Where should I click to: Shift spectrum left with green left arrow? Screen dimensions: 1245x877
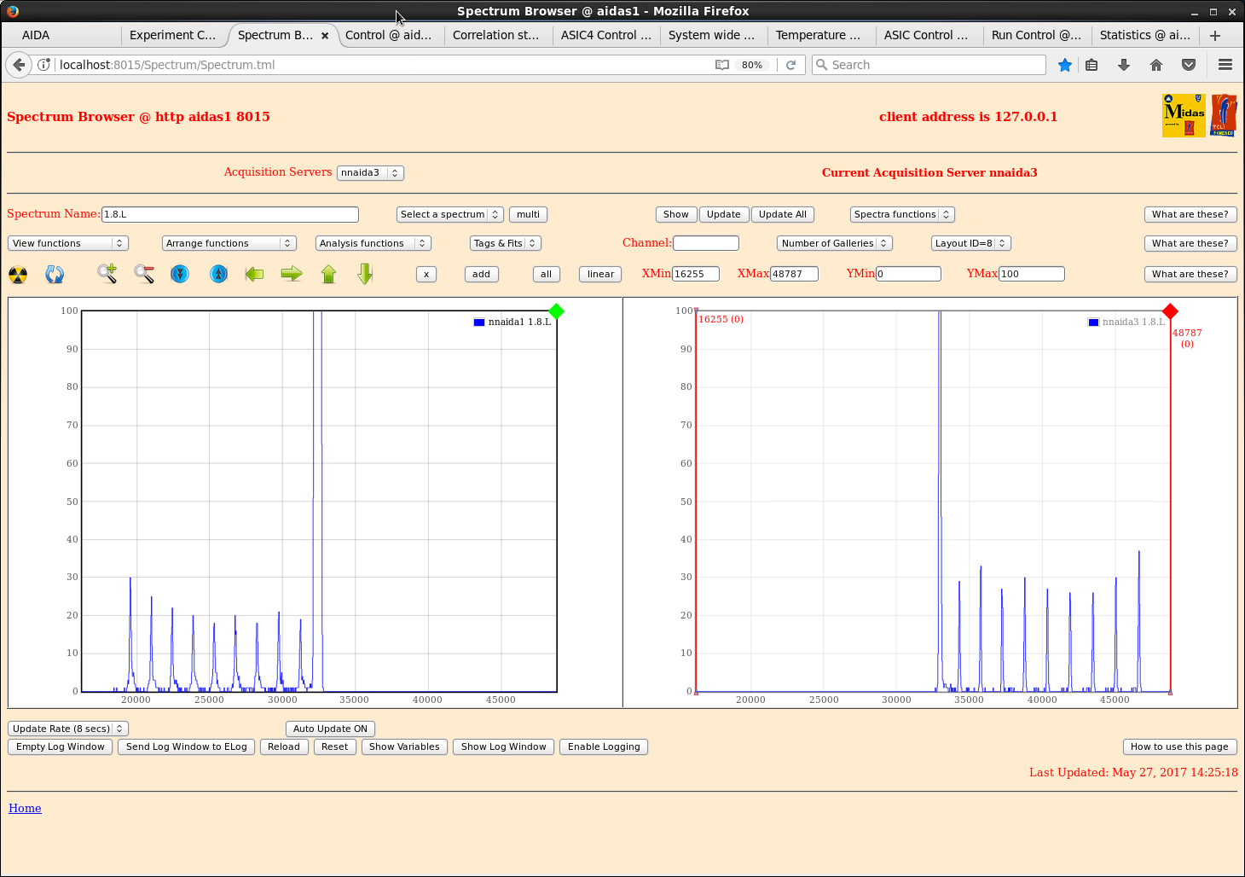pyautogui.click(x=254, y=274)
